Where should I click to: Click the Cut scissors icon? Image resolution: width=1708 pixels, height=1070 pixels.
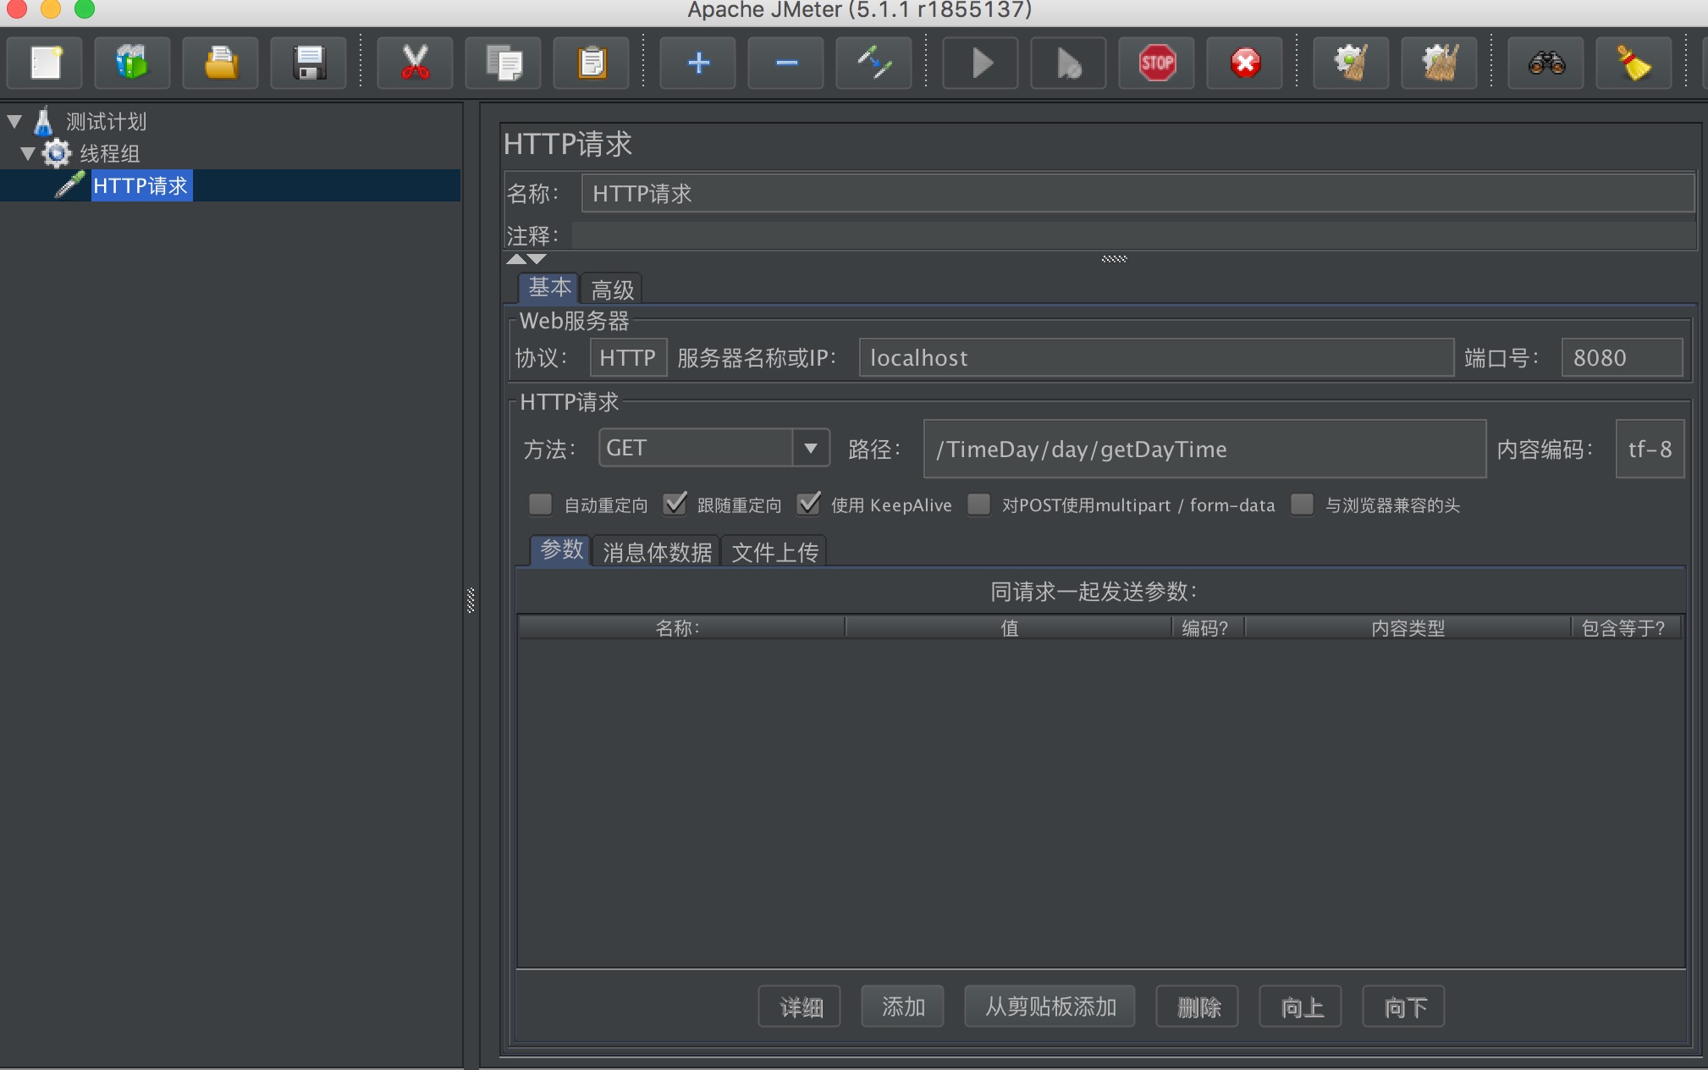415,63
